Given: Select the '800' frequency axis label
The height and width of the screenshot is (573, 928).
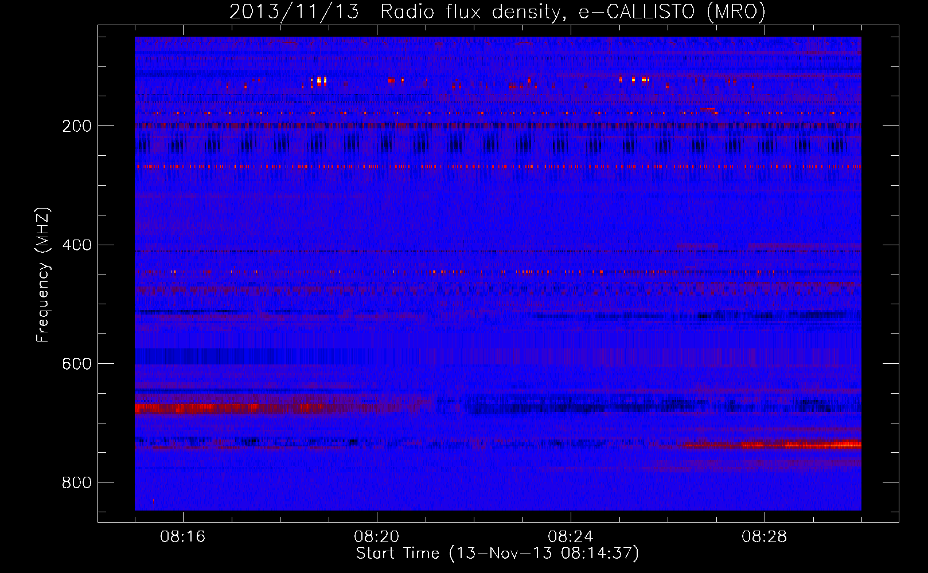Looking at the screenshot, I should 77,482.
